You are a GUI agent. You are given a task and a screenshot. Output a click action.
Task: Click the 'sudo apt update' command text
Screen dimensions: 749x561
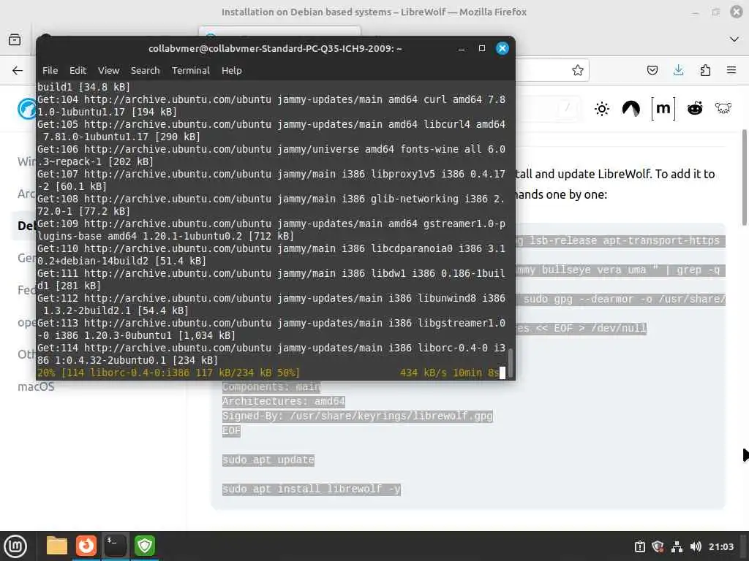pyautogui.click(x=268, y=460)
